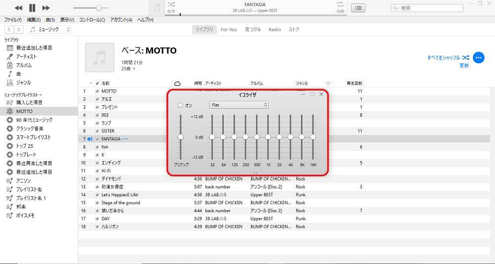This screenshot has width=495, height=264.
Task: Go back to the previous track
Action: point(18,8)
